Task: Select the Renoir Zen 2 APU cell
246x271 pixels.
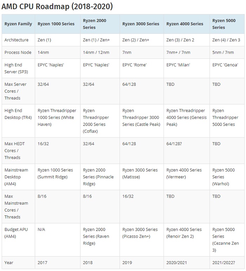Action: click(x=184, y=233)
